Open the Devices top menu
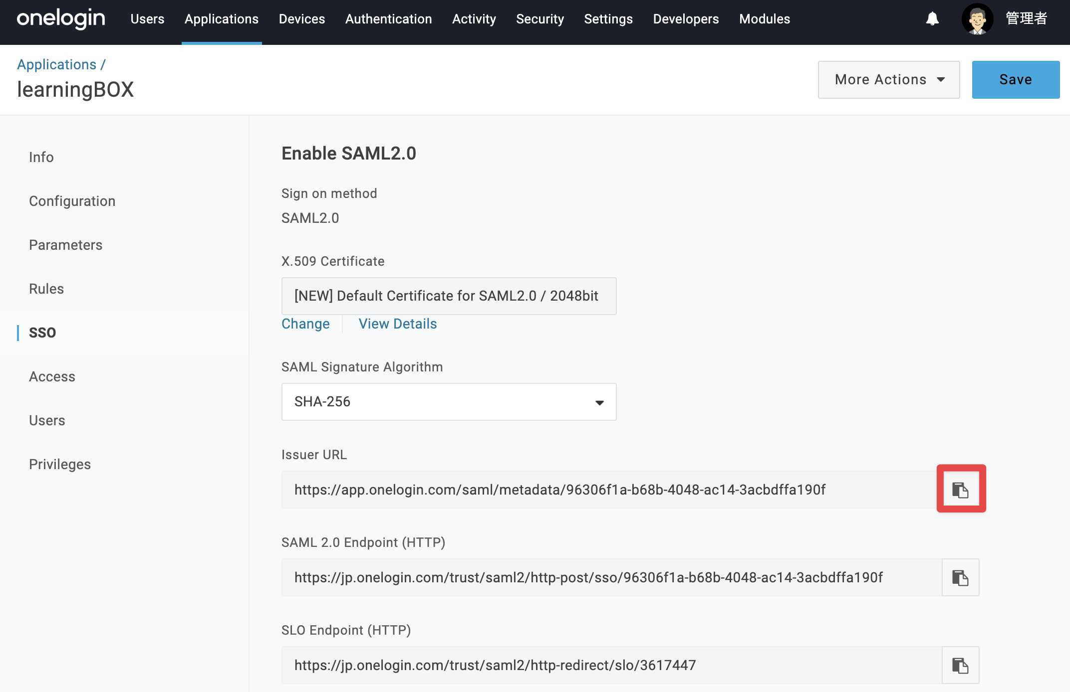The width and height of the screenshot is (1070, 692). click(302, 19)
